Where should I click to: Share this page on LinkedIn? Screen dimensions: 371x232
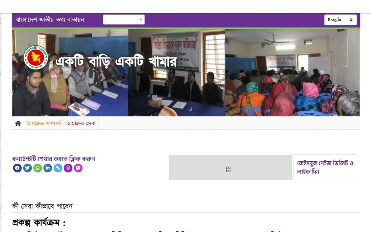tap(48, 168)
